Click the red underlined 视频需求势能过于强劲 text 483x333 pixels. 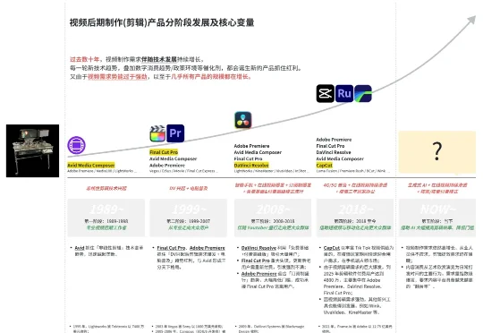pyautogui.click(x=117, y=76)
